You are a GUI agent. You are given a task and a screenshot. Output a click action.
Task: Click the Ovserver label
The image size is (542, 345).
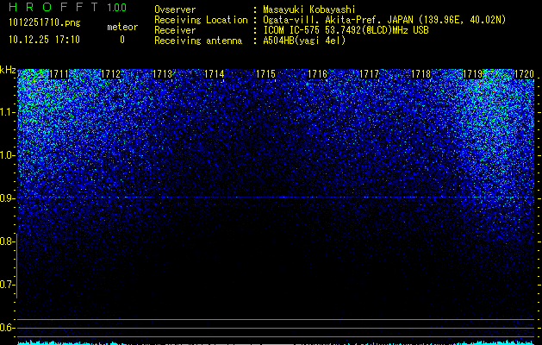point(175,9)
